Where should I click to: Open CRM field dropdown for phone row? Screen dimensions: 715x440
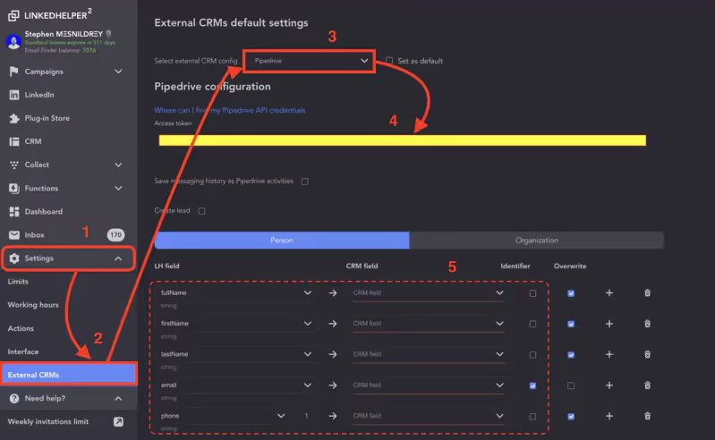point(428,416)
